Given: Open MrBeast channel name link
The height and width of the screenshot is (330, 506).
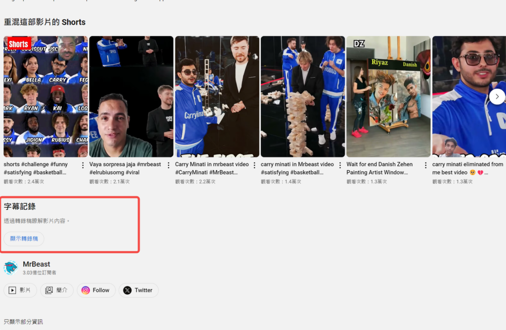Looking at the screenshot, I should coord(37,264).
